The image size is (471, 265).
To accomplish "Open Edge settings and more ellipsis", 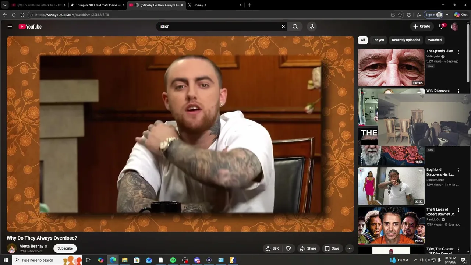I will [x=447, y=15].
